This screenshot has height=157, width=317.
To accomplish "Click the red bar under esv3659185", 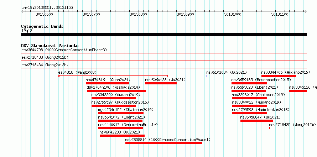I will [249, 83].
